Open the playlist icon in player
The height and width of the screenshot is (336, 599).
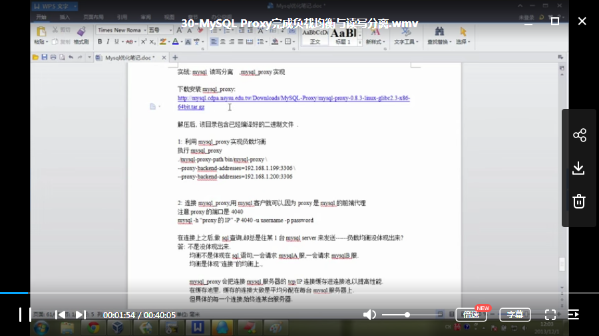[x=573, y=315]
